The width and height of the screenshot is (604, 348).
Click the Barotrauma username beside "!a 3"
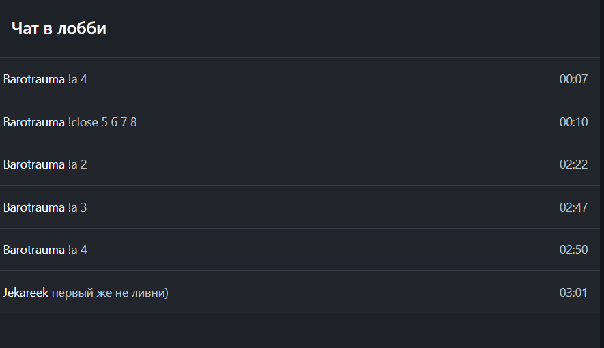33,207
